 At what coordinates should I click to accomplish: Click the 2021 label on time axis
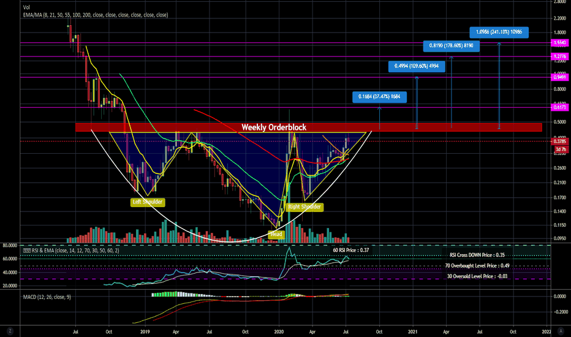pos(412,332)
